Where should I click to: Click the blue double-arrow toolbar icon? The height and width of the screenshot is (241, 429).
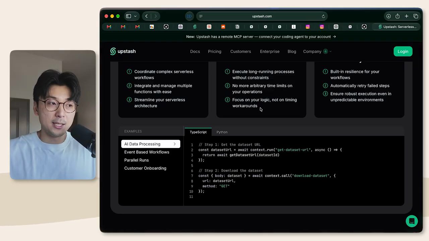coord(189,16)
